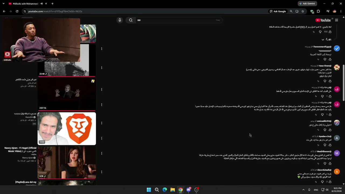The width and height of the screenshot is (345, 194).
Task: Play the Nancy Ajram 6:36 thumbnail
Action: click(x=67, y=162)
